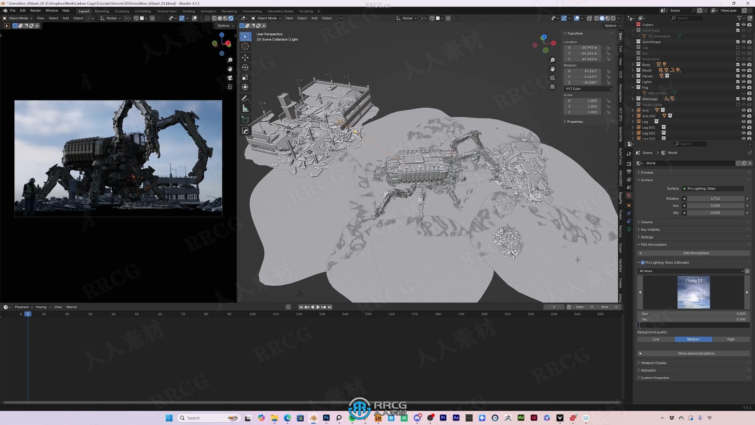
Task: Open the All skies category dropdown
Action: pos(691,271)
